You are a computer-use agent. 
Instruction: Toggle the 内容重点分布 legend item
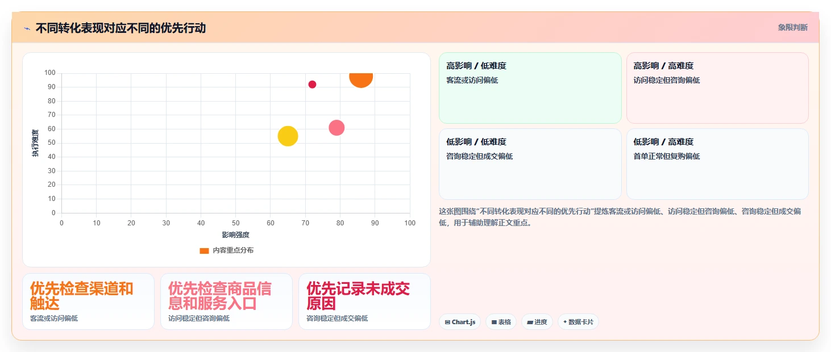point(226,250)
